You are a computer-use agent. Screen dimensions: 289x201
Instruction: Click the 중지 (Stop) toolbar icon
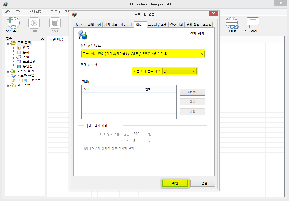tap(55, 23)
